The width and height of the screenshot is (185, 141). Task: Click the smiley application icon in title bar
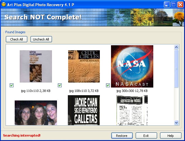tap(4, 4)
